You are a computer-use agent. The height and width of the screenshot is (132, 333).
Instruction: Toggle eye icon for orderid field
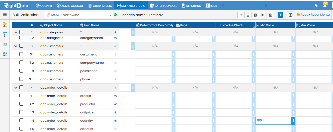click(x=116, y=96)
